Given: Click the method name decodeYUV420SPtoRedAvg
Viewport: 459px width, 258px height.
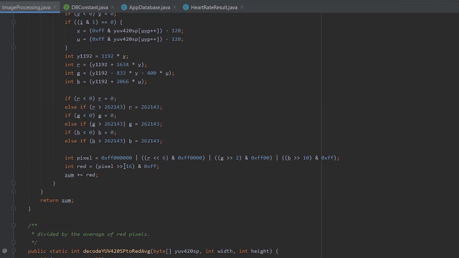Looking at the screenshot, I should 117,251.
